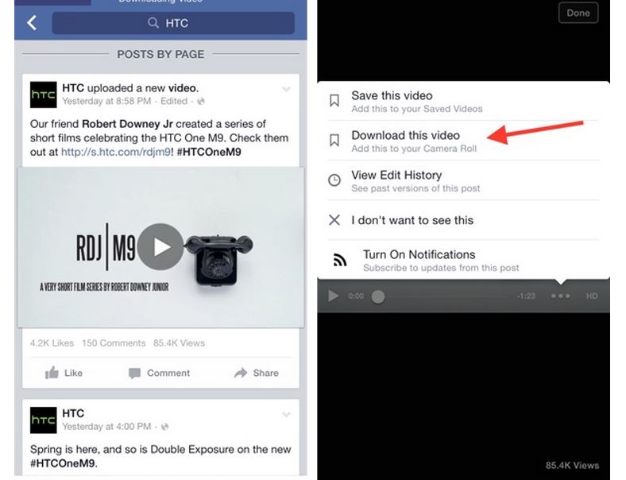
Task: View the 150 Comments count
Action: click(114, 343)
